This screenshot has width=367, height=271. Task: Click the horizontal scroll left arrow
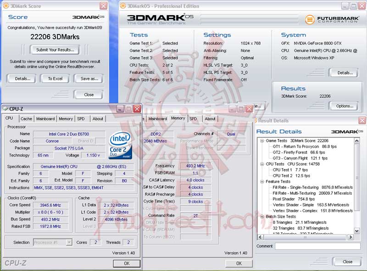[260, 237]
